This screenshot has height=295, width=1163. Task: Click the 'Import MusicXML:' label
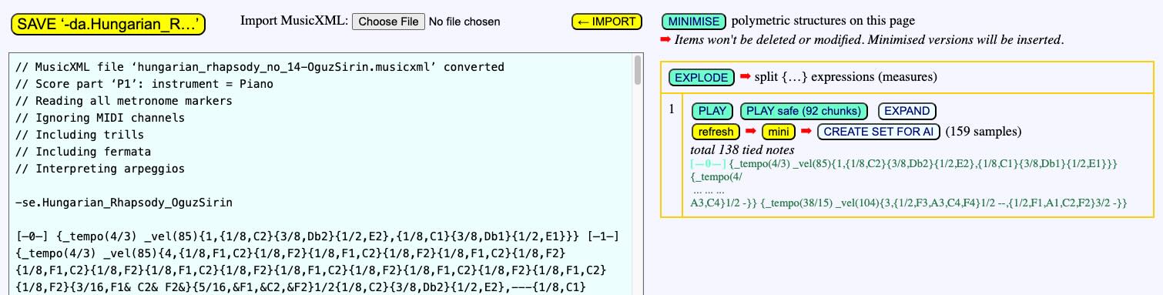coord(294,21)
